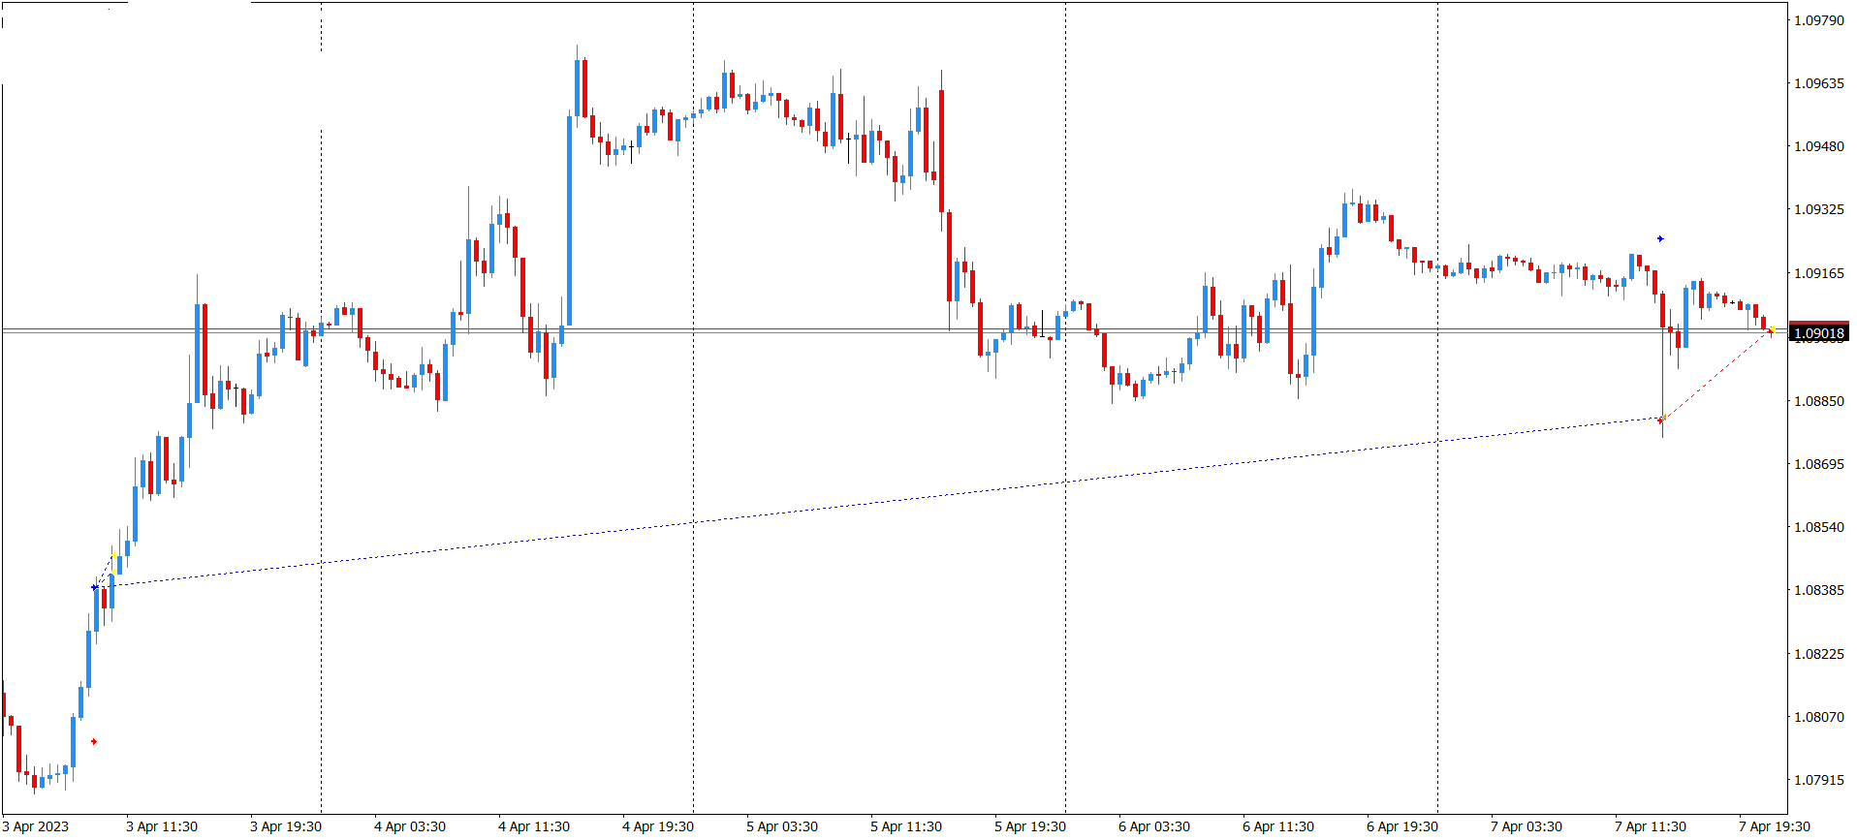This screenshot has height=840, width=1857.
Task: Click the 1.09790 price axis label
Action: tap(1819, 20)
